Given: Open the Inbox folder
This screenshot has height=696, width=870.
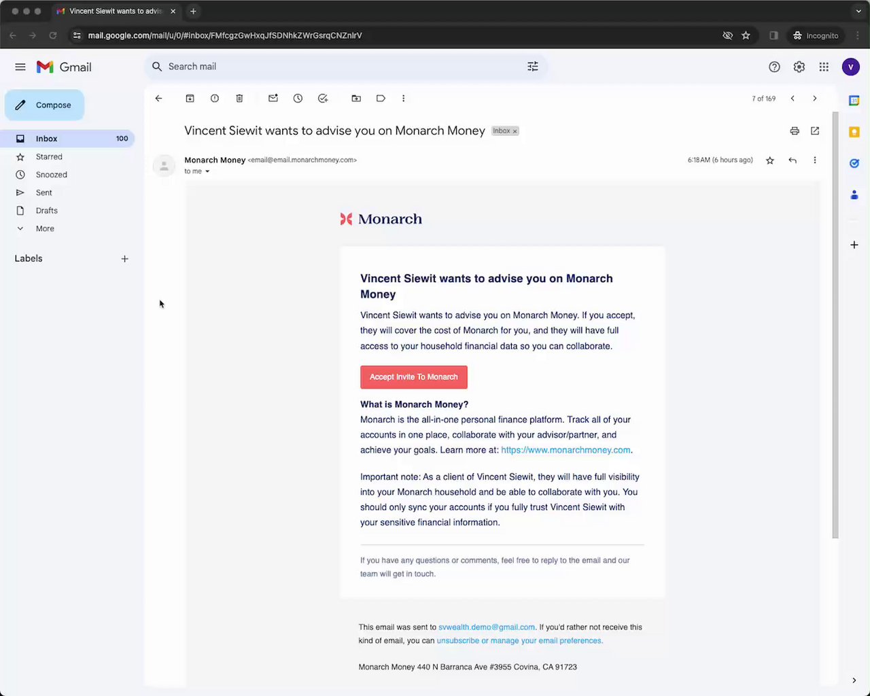Looking at the screenshot, I should [68, 139].
